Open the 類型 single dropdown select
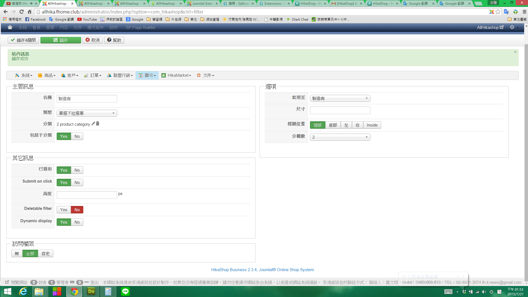 pos(87,113)
